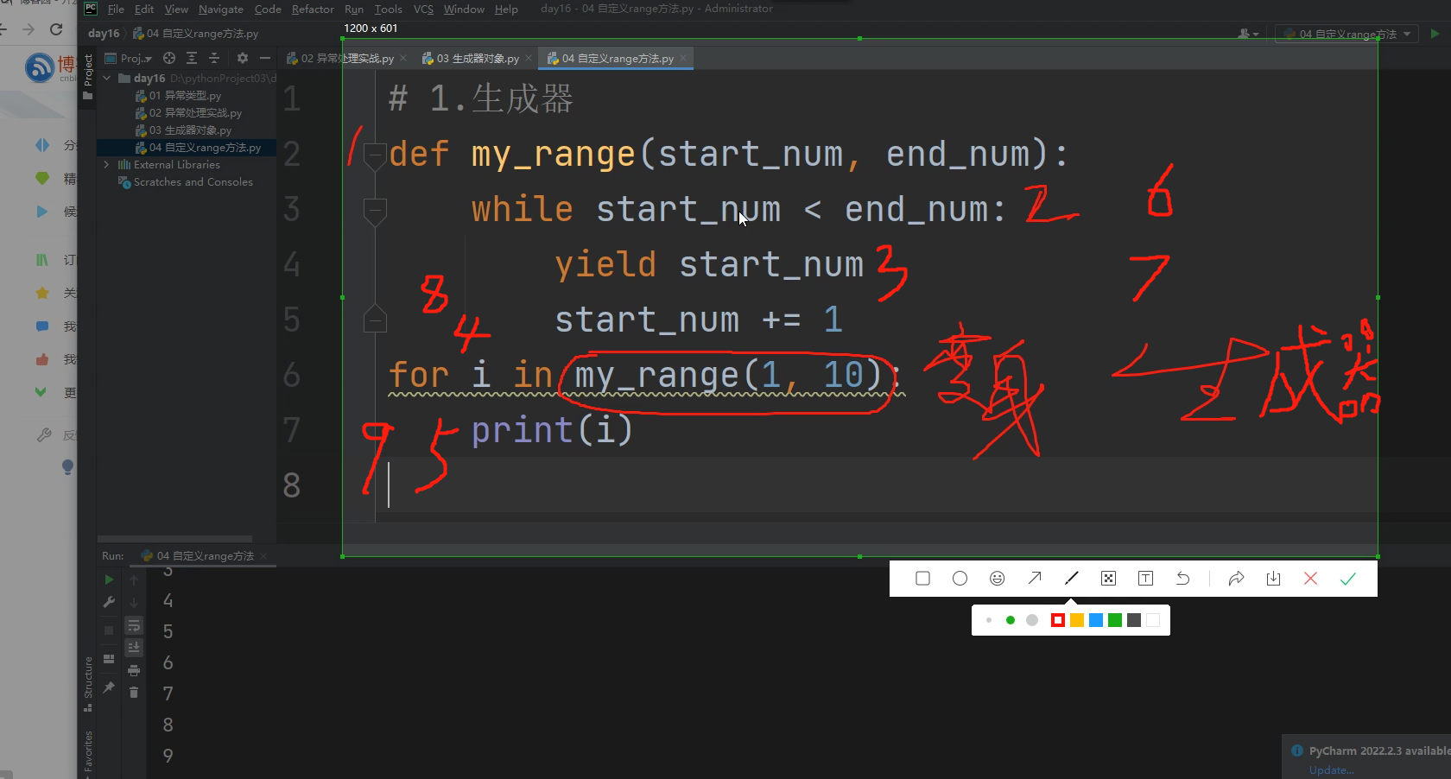1451x779 pixels.
Task: Open the Run menu
Action: point(354,9)
